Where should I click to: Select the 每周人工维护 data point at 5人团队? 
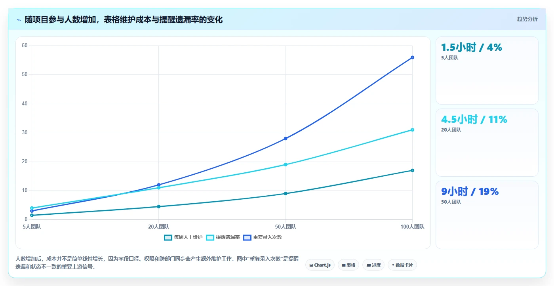pyautogui.click(x=32, y=215)
